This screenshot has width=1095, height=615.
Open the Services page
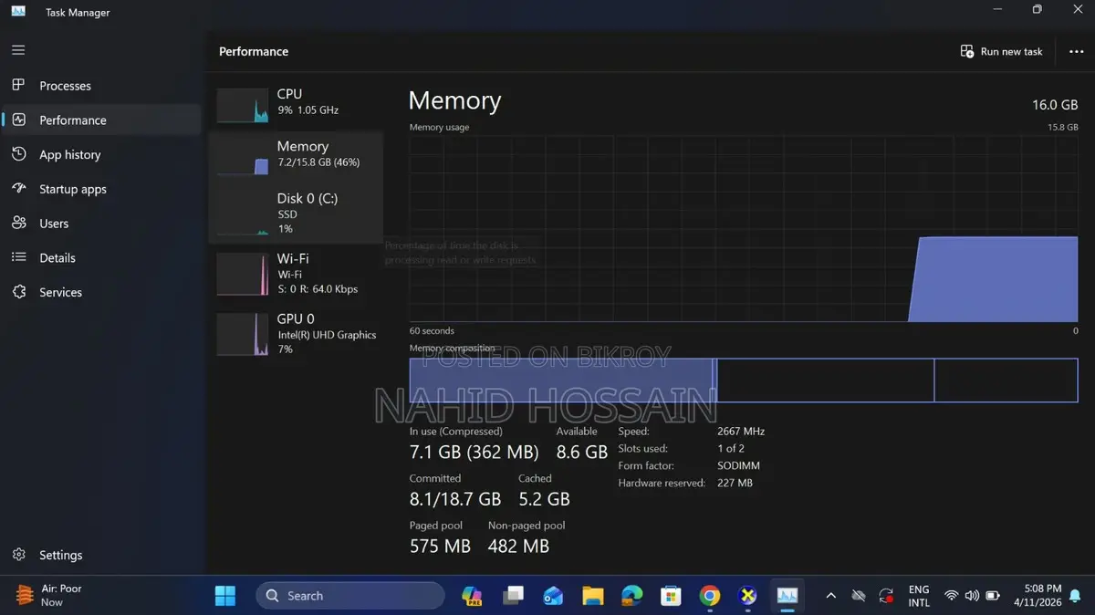tap(100, 293)
